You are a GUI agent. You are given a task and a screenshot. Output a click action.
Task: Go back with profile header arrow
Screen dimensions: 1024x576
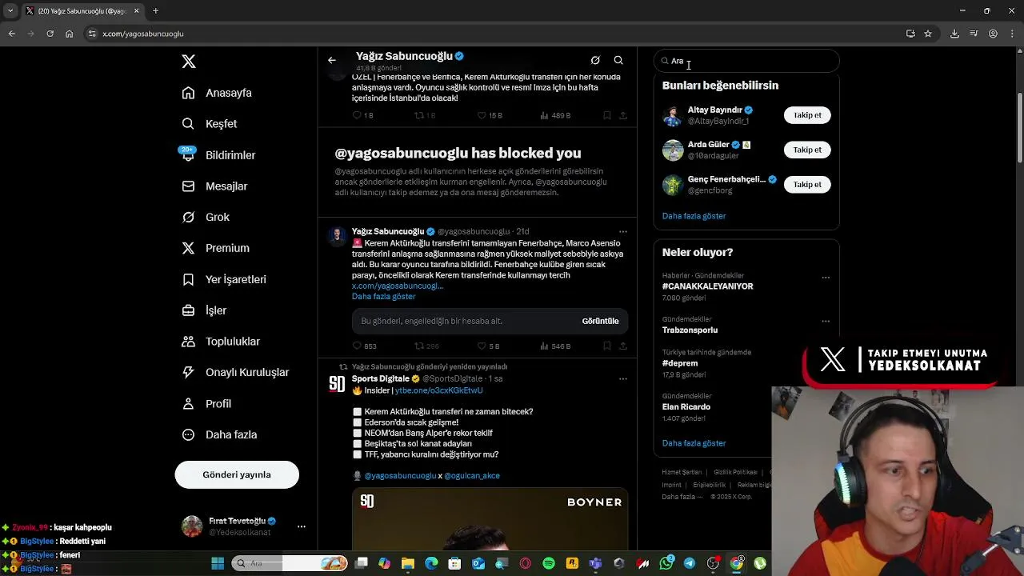[332, 60]
